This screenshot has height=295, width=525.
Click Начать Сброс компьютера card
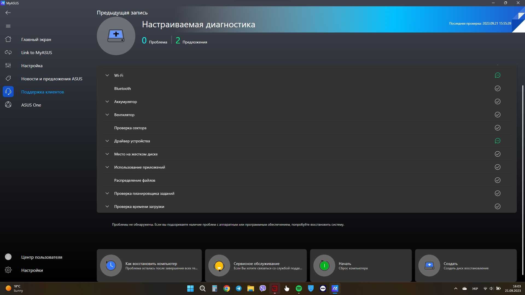[361, 265]
